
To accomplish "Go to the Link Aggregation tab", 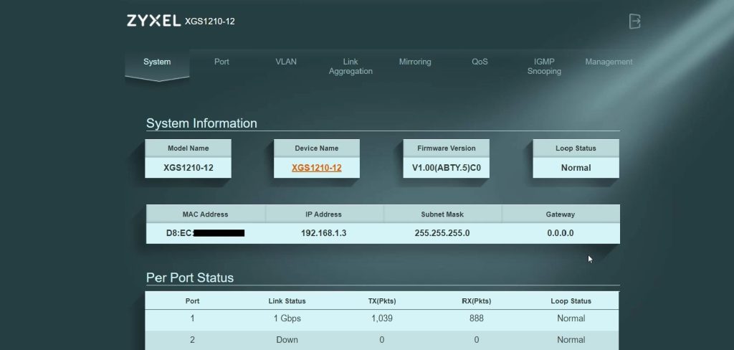I will [x=351, y=67].
